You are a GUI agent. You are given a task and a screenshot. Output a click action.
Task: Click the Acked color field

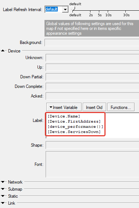pyautogui.click(x=92, y=96)
